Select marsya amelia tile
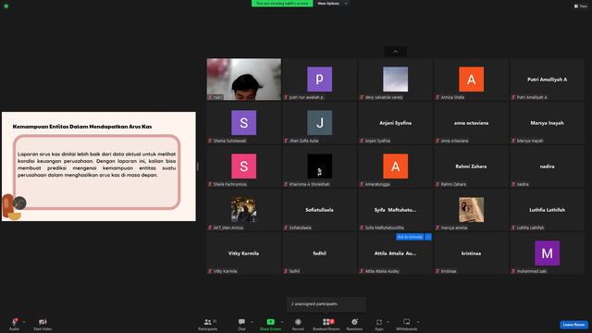Screen dimensions: 592x333 coord(471,210)
